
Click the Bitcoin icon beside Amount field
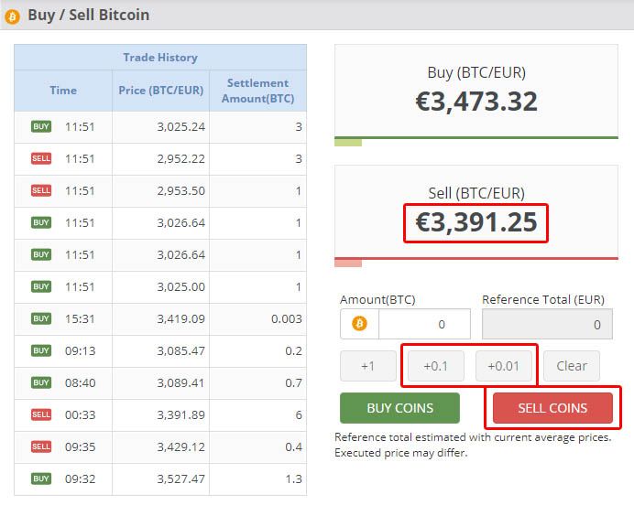click(359, 323)
